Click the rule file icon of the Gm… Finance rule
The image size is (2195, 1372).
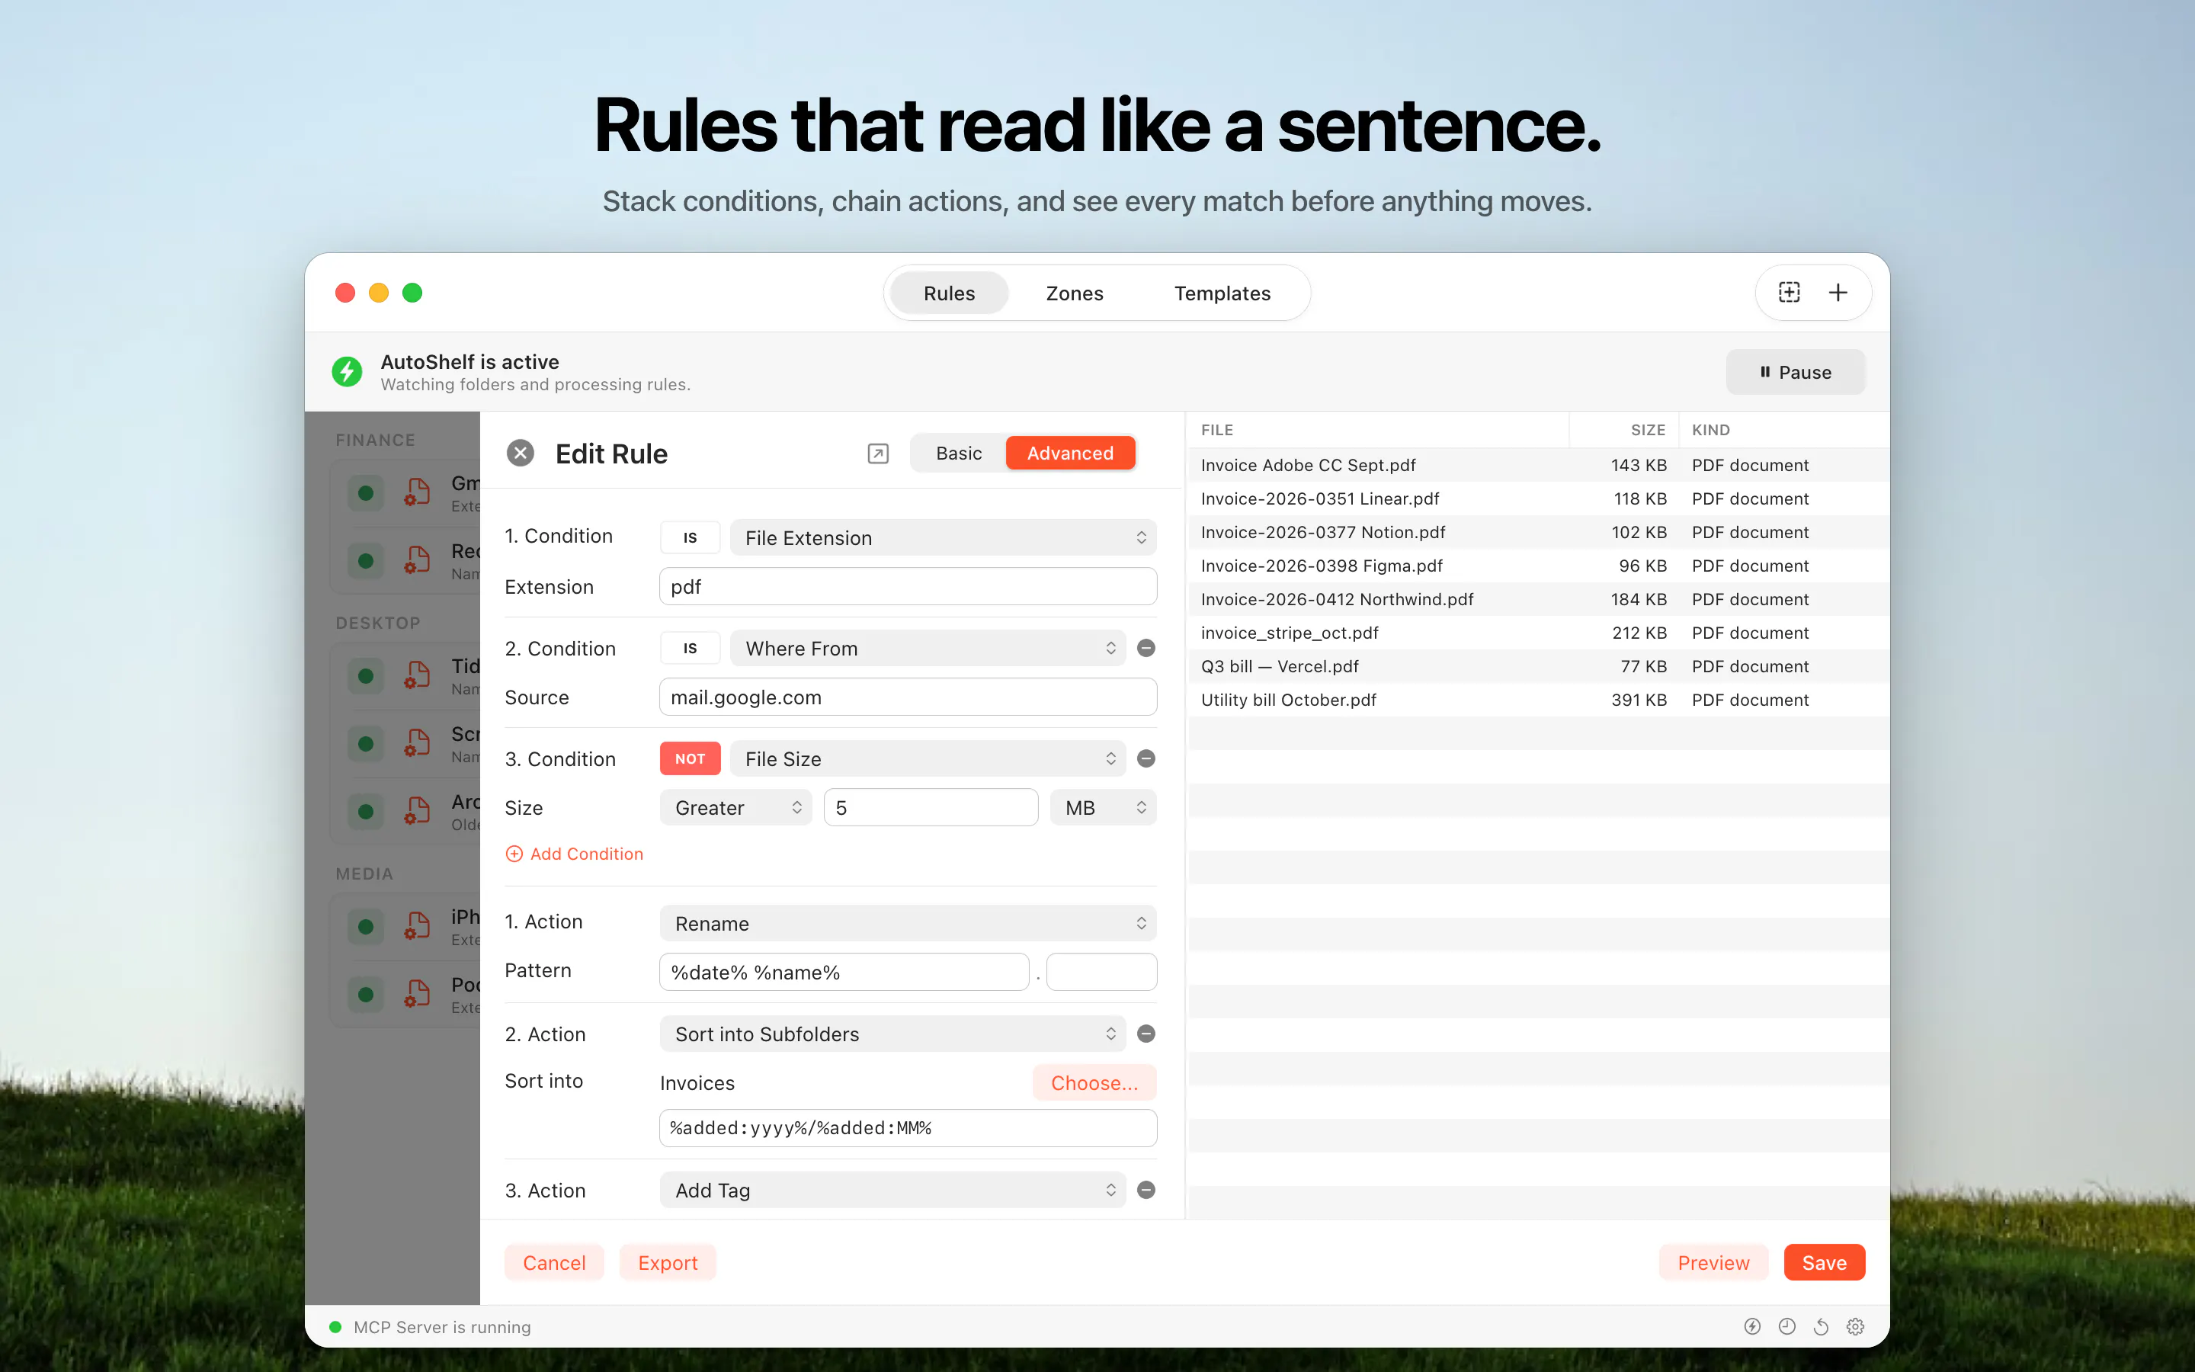click(417, 492)
